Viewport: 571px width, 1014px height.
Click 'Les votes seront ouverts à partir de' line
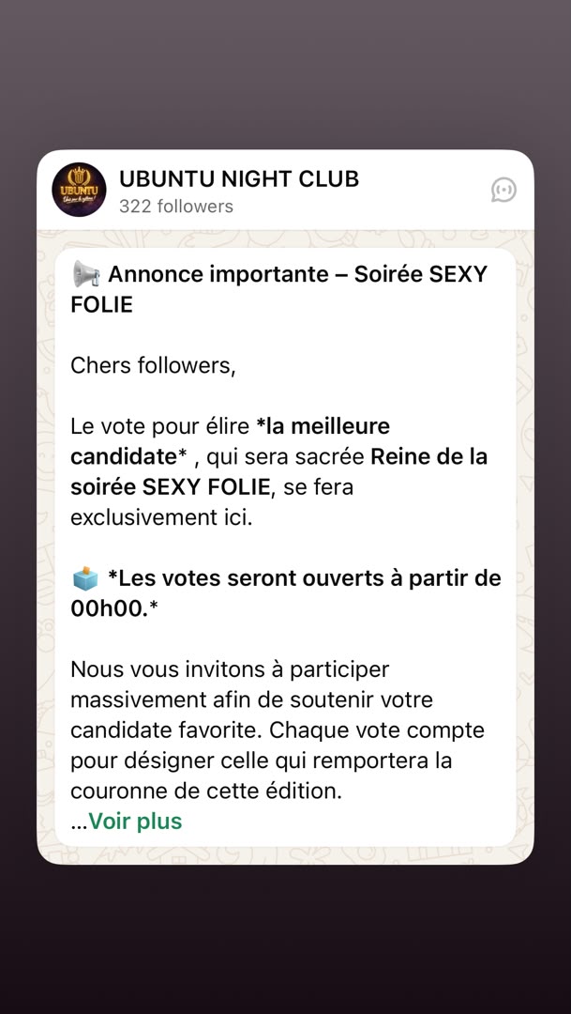pos(304,578)
